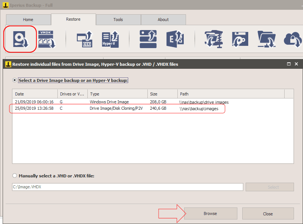
Task: Switch to the Home tab
Action: 28,20
